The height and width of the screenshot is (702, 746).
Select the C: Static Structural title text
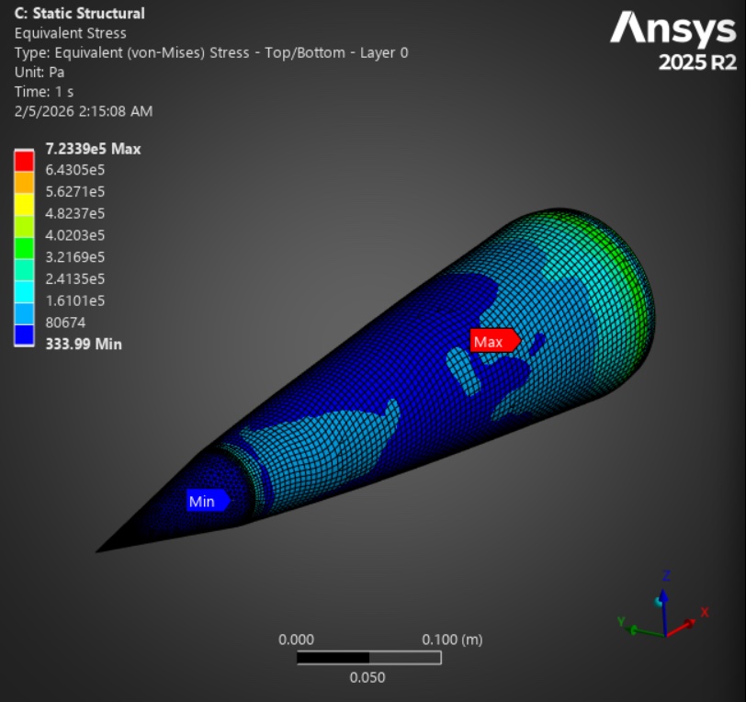(78, 13)
